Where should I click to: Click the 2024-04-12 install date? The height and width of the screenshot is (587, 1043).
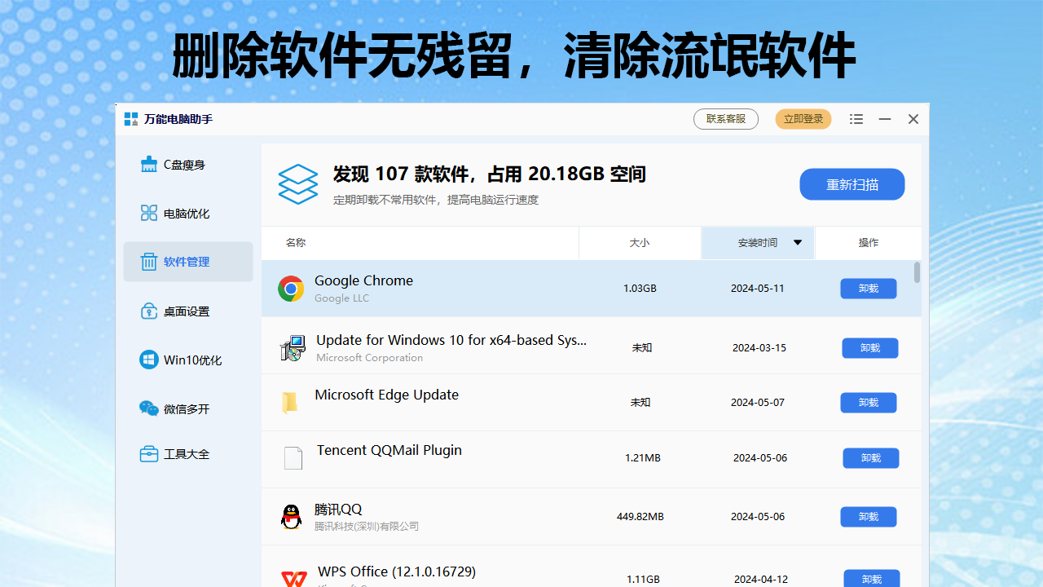tap(761, 580)
